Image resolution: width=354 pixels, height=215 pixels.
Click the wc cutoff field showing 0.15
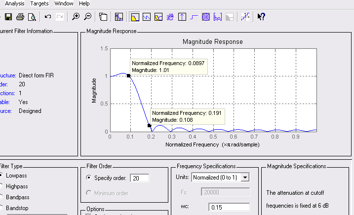[229, 207]
